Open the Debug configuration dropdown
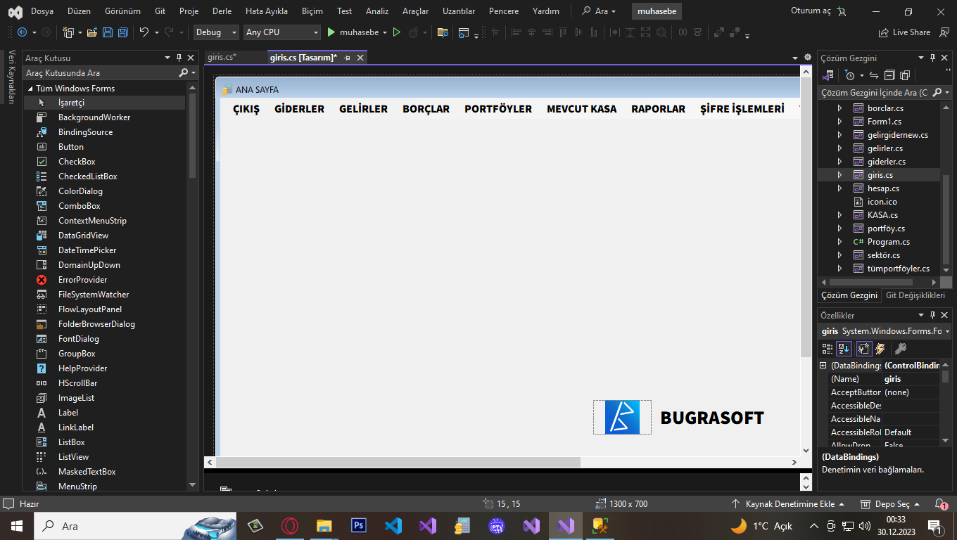This screenshot has height=540, width=957. click(217, 32)
